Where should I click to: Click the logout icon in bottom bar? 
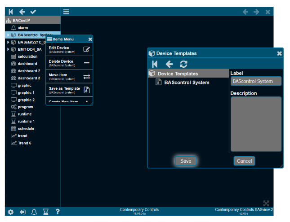[x=22, y=212]
